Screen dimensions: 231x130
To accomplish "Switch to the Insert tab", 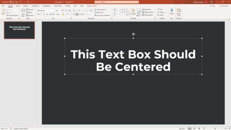I will [18, 6].
